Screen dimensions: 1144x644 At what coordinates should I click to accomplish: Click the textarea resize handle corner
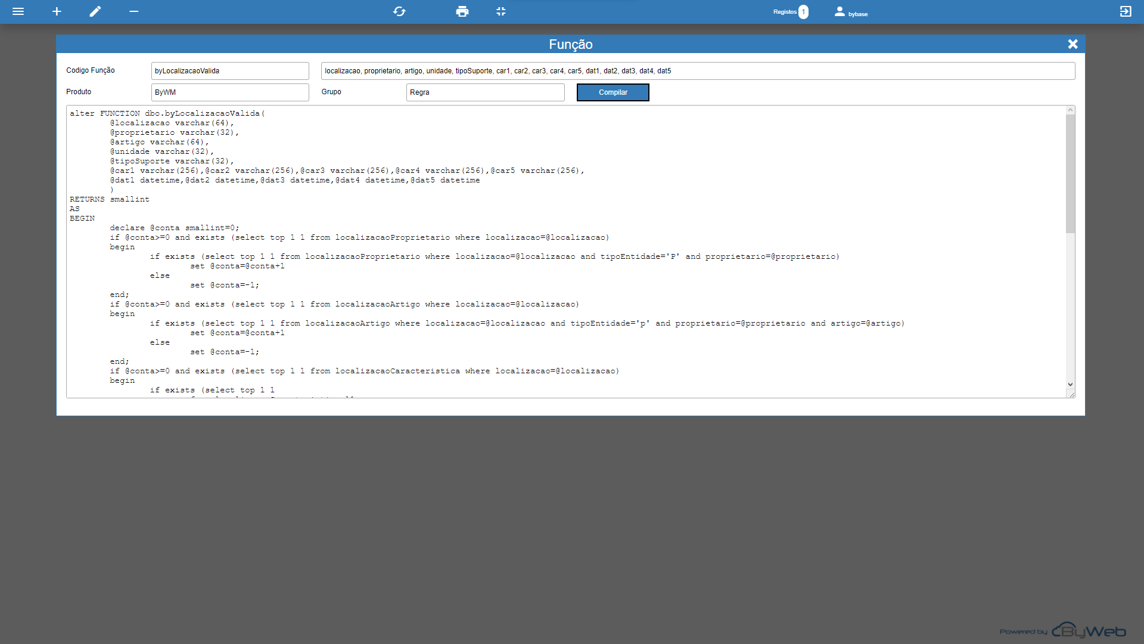1071,395
